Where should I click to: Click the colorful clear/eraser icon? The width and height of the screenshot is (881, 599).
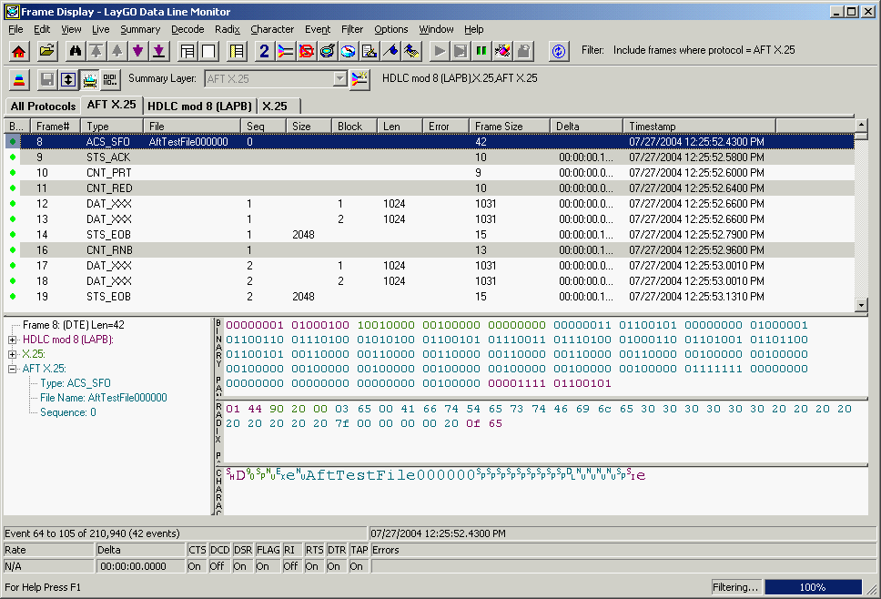pos(502,51)
